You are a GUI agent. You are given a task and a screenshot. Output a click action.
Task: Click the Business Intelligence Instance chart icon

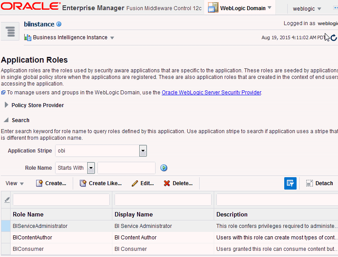[28, 37]
